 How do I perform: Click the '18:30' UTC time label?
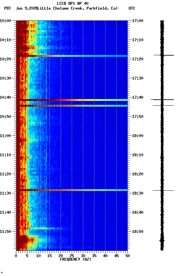138,194
